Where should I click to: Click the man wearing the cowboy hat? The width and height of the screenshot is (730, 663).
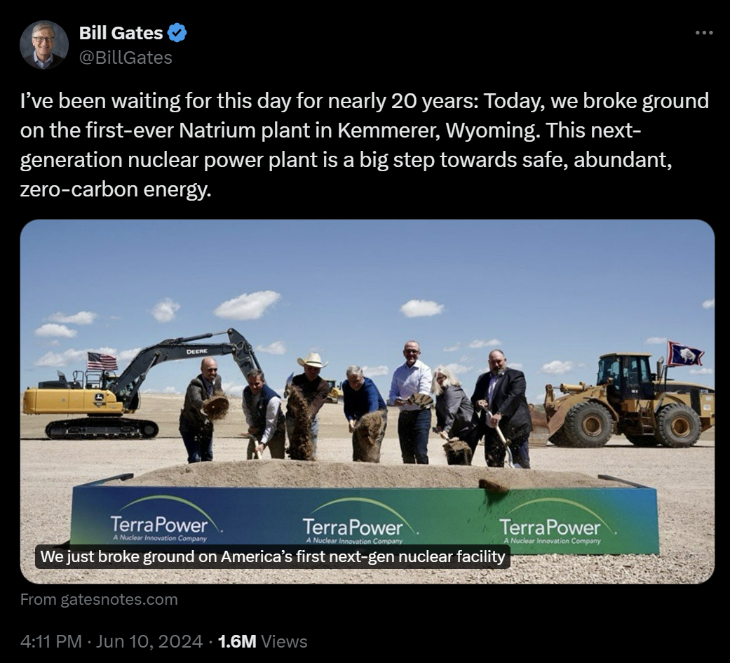point(307,406)
